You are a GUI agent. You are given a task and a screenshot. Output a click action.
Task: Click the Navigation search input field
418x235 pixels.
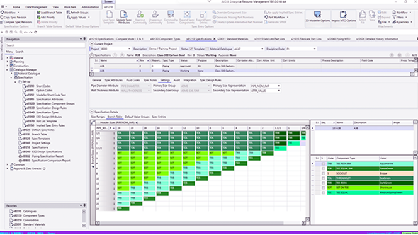tap(45, 45)
